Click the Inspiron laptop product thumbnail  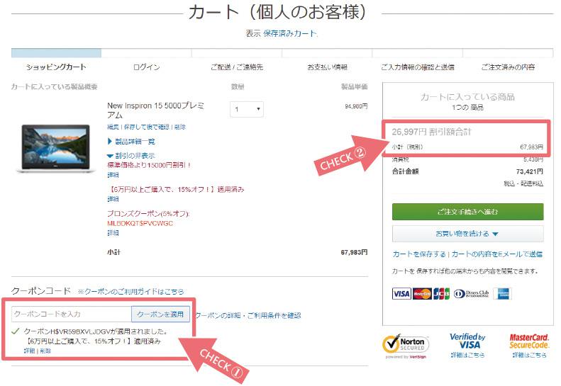tap(55, 147)
